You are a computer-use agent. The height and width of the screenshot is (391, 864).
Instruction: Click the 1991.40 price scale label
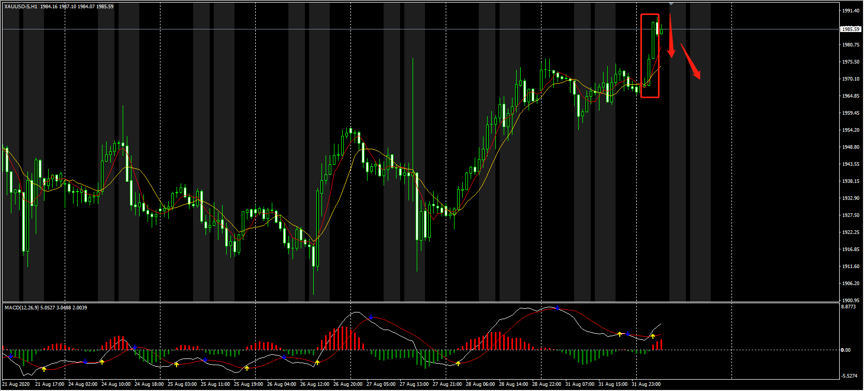point(851,11)
